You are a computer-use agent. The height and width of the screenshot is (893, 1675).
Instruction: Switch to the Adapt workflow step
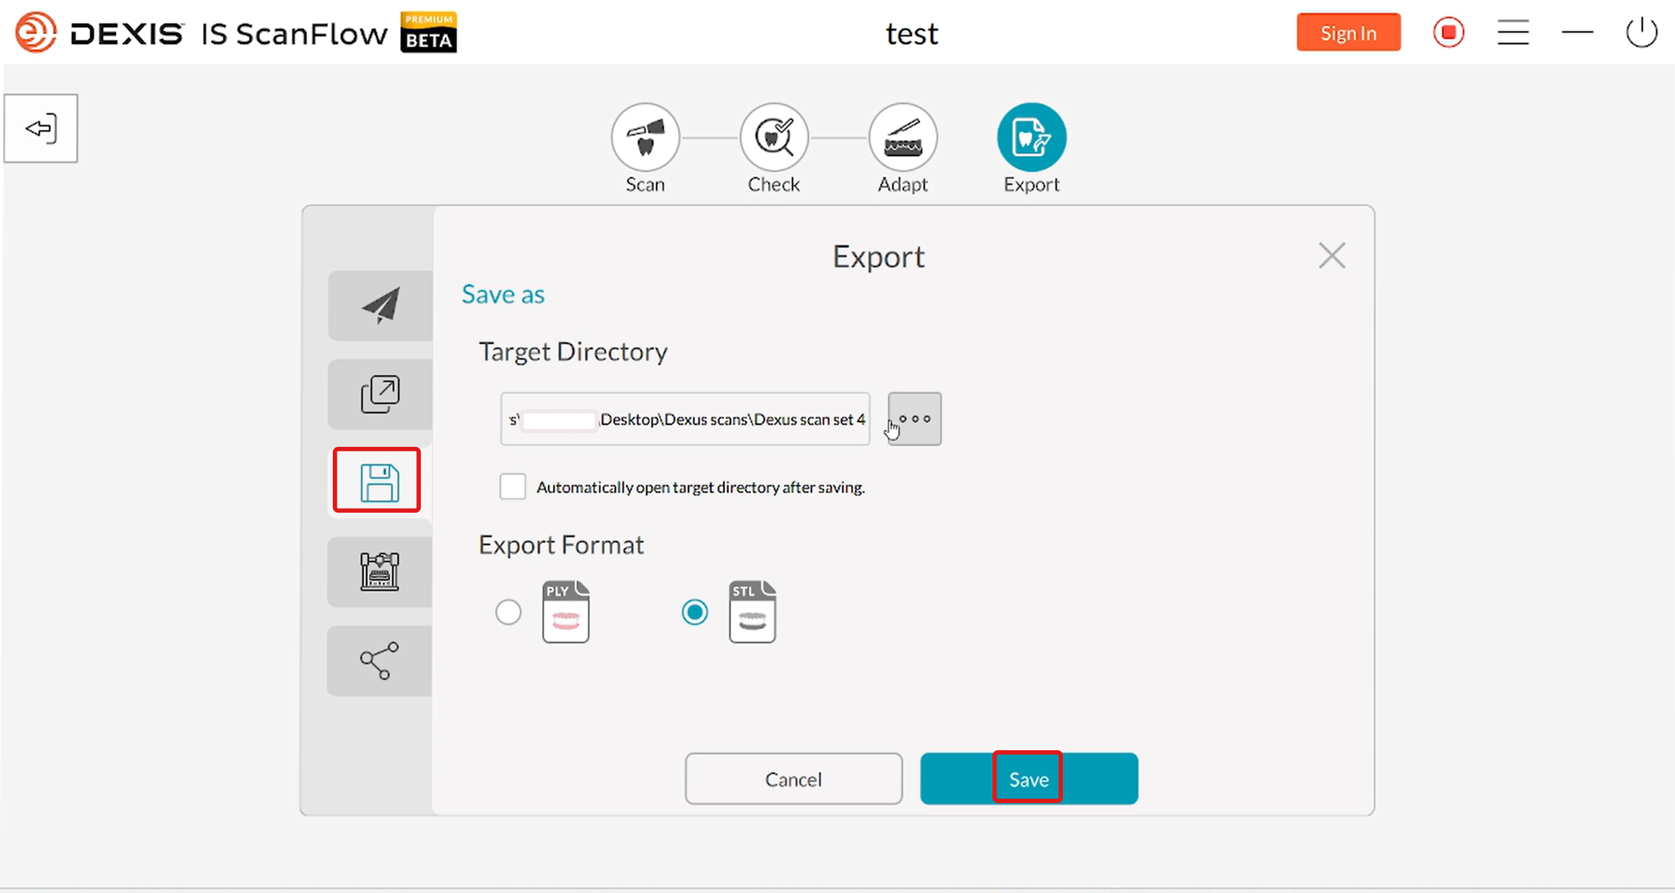(902, 137)
